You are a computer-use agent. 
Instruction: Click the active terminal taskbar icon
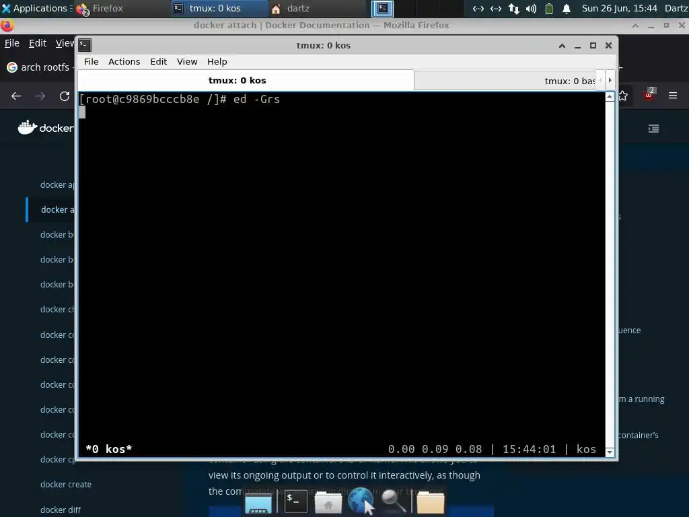[382, 8]
